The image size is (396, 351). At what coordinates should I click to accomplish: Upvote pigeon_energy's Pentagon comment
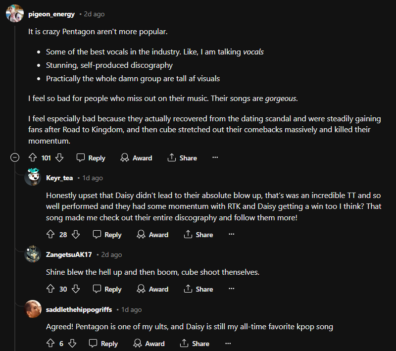coord(33,158)
